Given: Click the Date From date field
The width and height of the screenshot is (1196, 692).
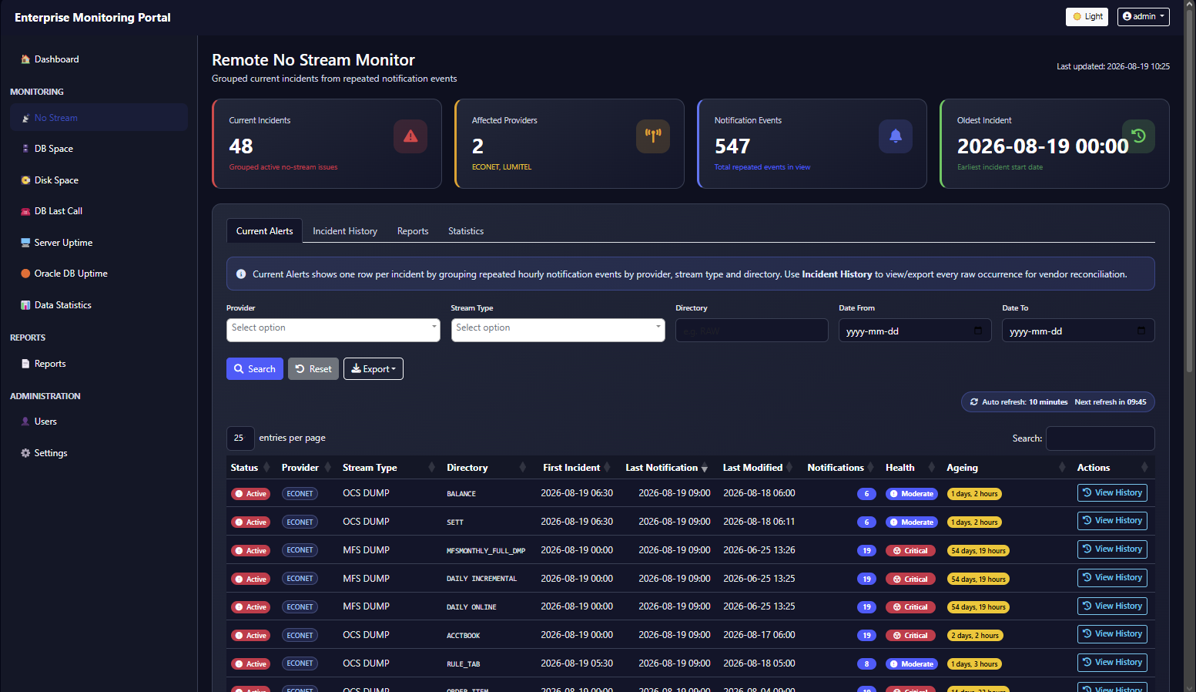Looking at the screenshot, I should [x=915, y=331].
